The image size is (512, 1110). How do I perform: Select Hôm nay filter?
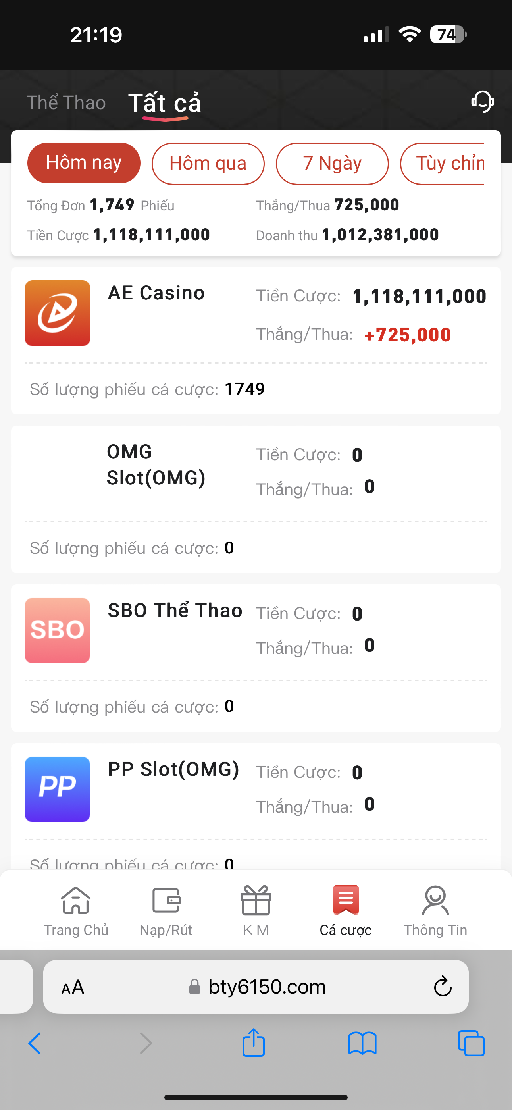click(84, 163)
